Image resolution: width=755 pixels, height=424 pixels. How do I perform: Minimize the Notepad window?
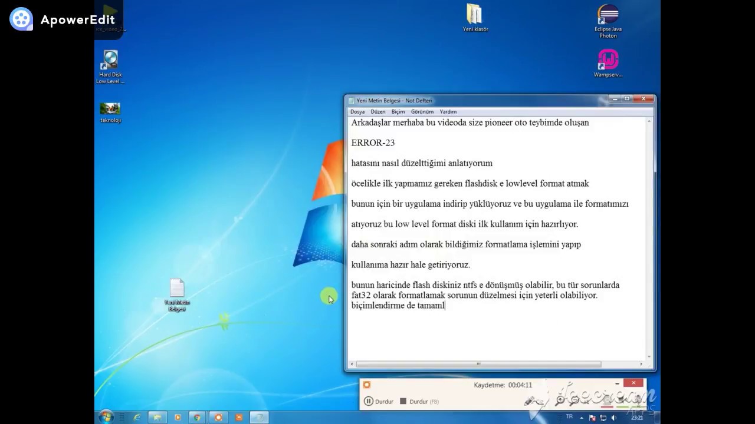click(613, 99)
